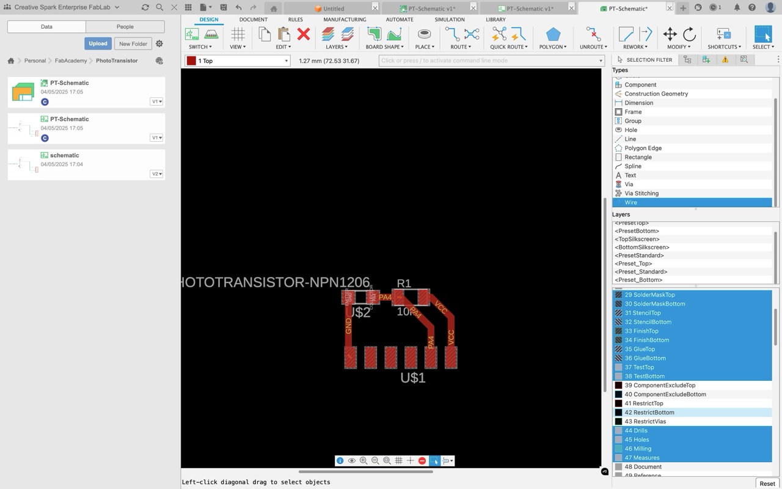Click the Select marquee tool icon
Screen dimensions: 782x489
tap(763, 34)
